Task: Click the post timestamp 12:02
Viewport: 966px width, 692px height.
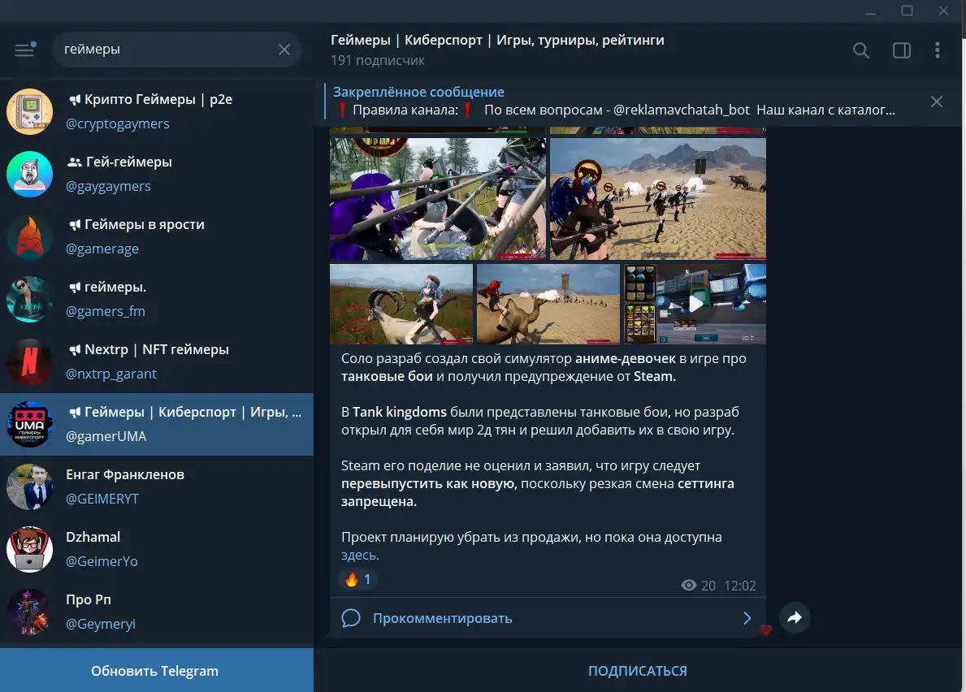Action: 740,586
